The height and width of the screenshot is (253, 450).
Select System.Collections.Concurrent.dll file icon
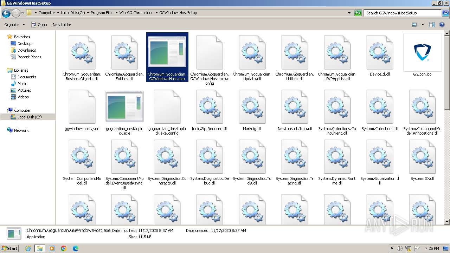coord(337,107)
